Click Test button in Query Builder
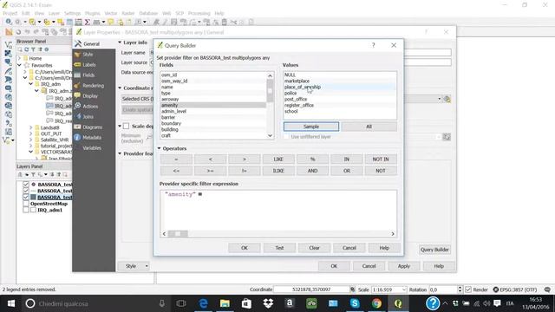 pos(279,248)
